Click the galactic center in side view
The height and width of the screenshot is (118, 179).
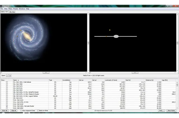tap(116, 36)
